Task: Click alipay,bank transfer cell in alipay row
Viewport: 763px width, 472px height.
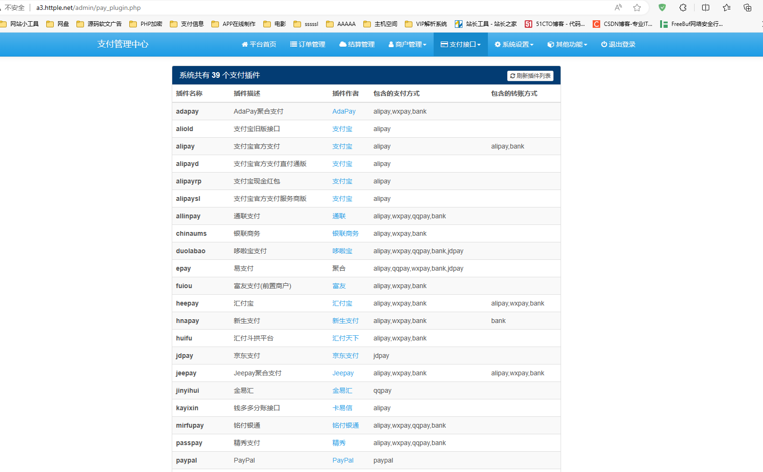Action: tap(507, 147)
